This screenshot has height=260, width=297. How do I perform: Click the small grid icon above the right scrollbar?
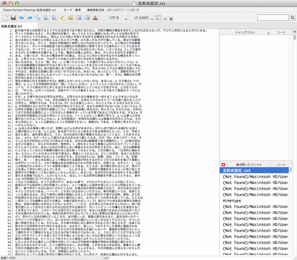[x=295, y=32]
